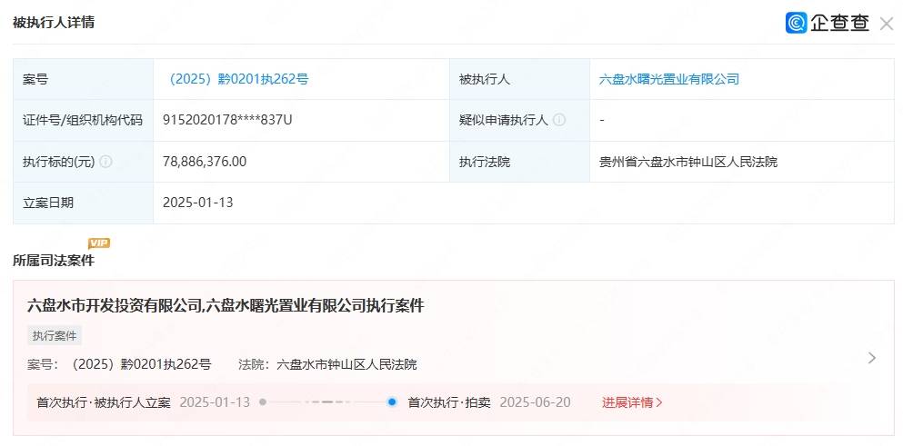
Task: Click auction date 2025-06-20
Action: [x=535, y=402]
